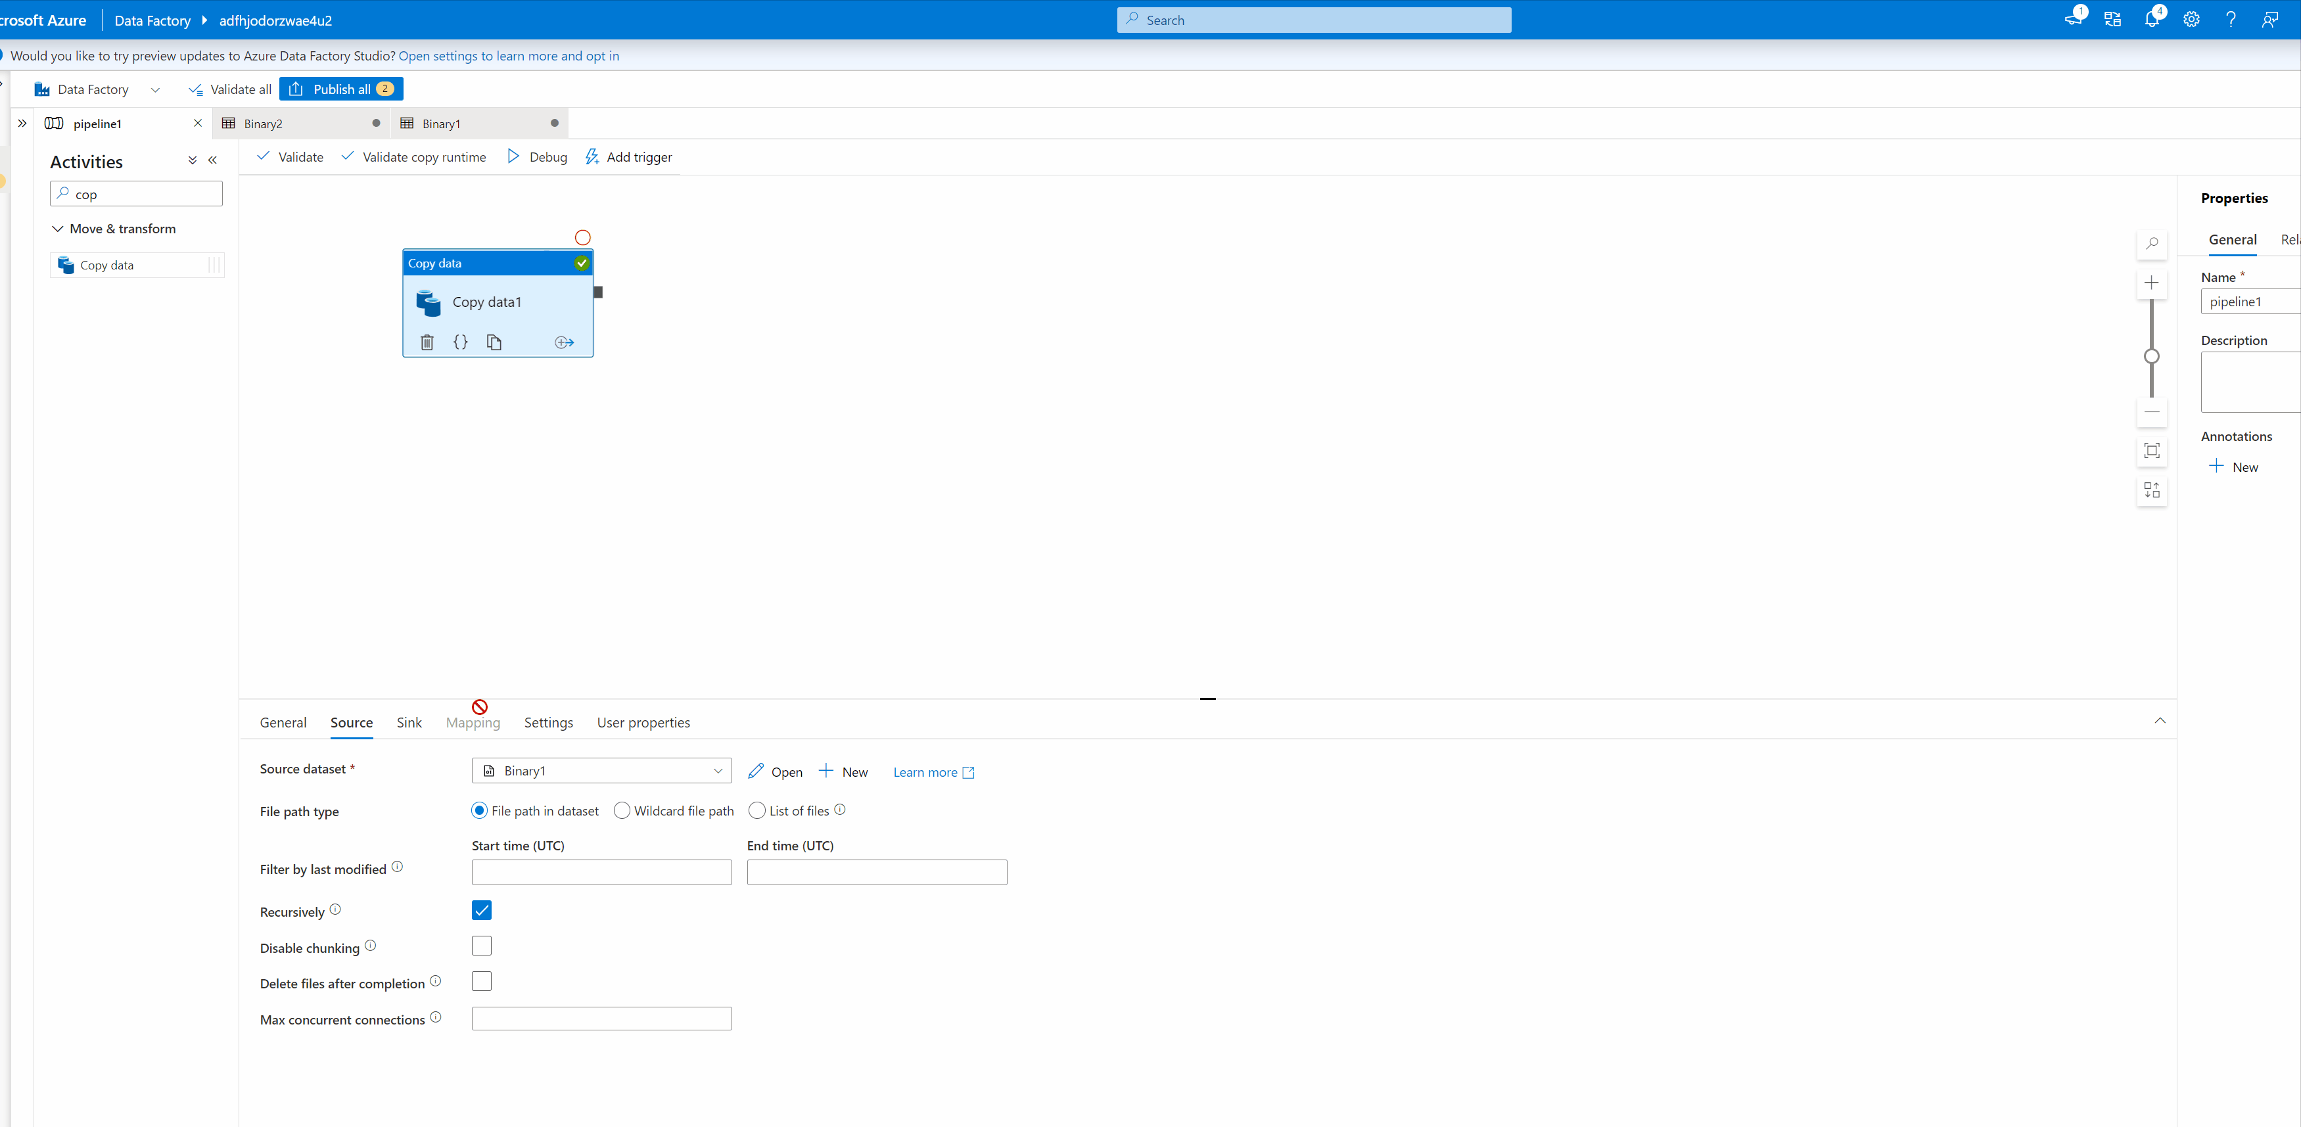View source code with the braces icon
The width and height of the screenshot is (2301, 1127).
(460, 342)
